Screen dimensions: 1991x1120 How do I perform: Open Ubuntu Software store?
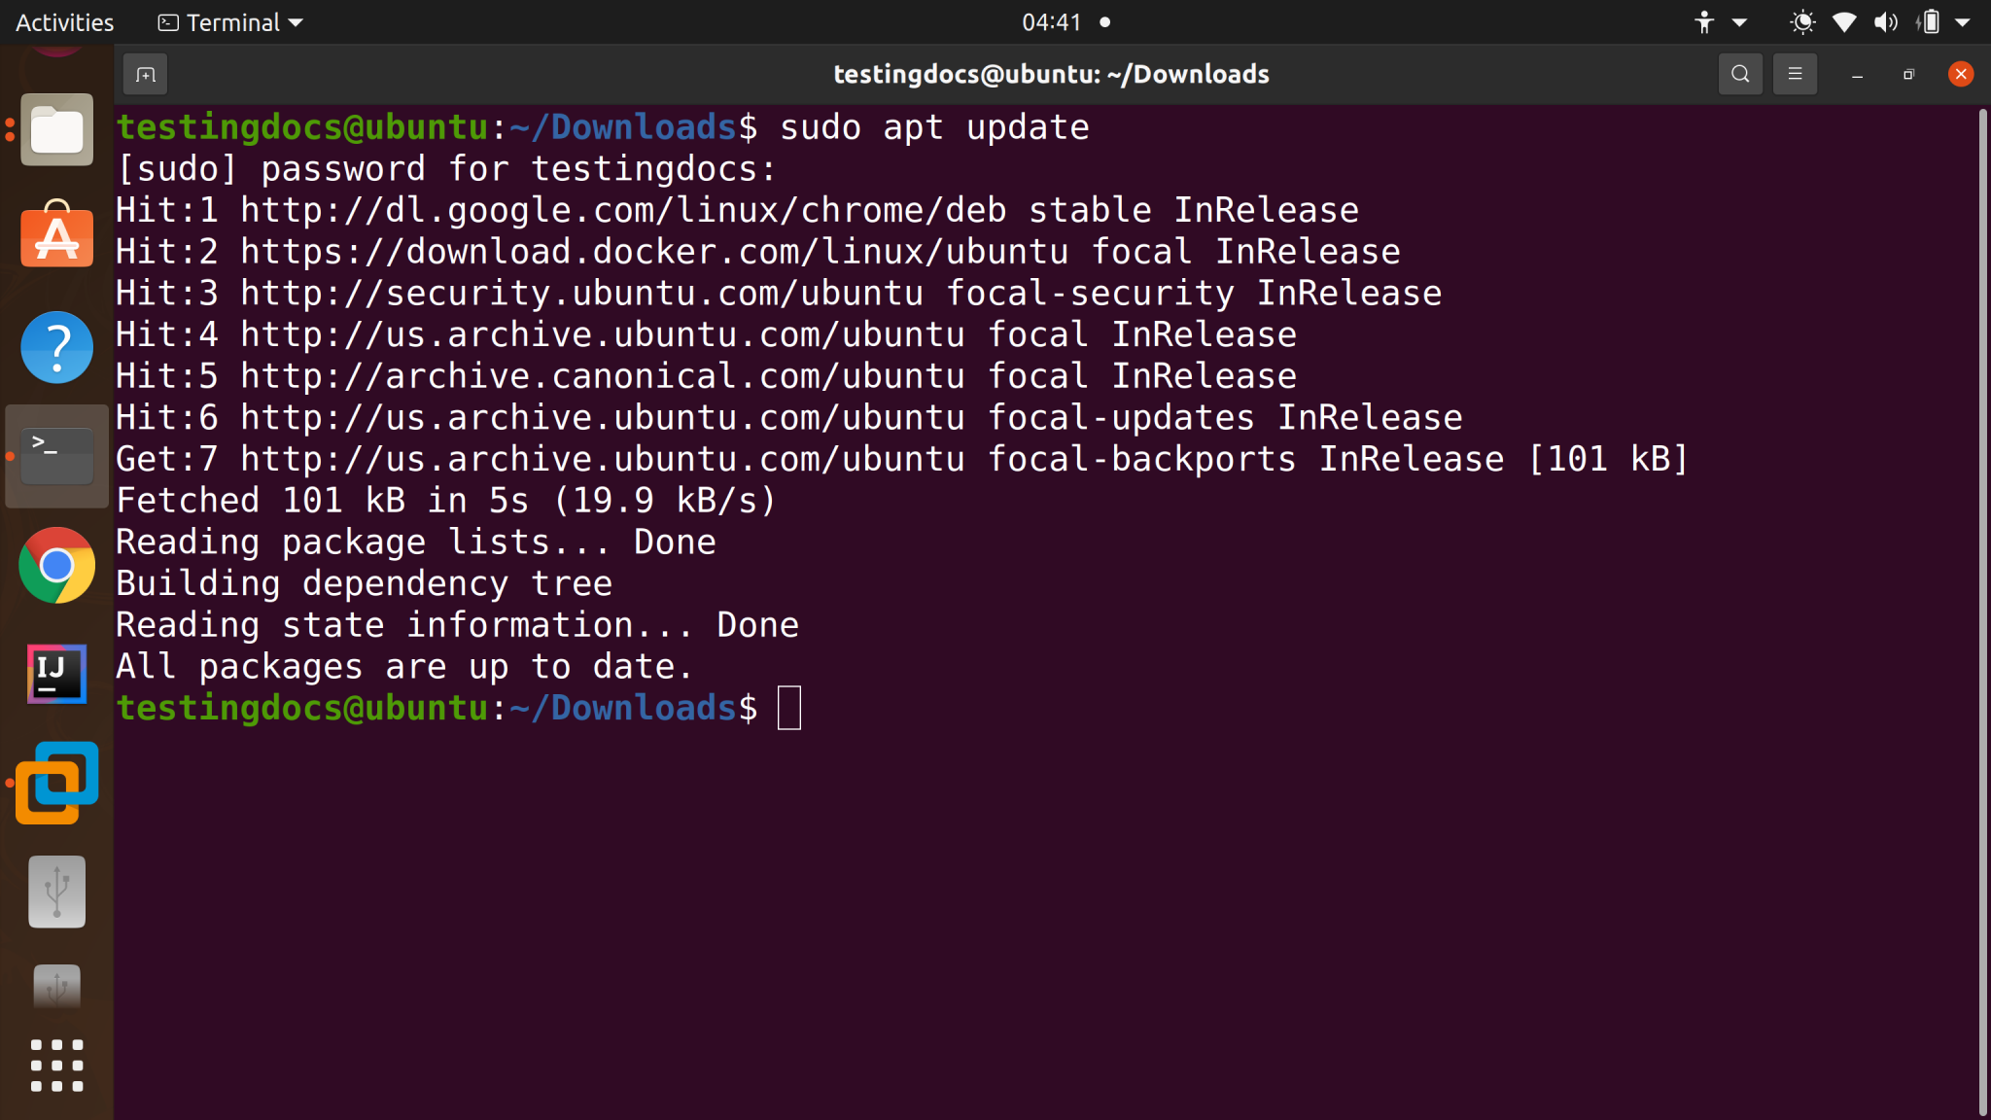[x=55, y=236]
